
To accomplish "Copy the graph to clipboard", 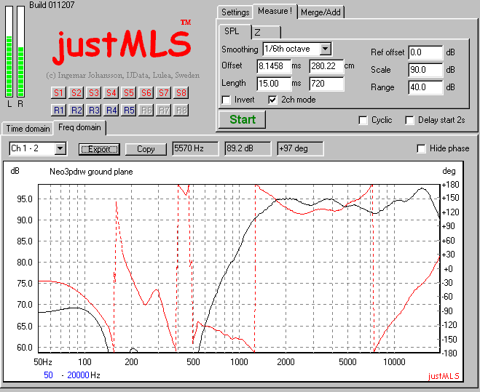I will (146, 149).
